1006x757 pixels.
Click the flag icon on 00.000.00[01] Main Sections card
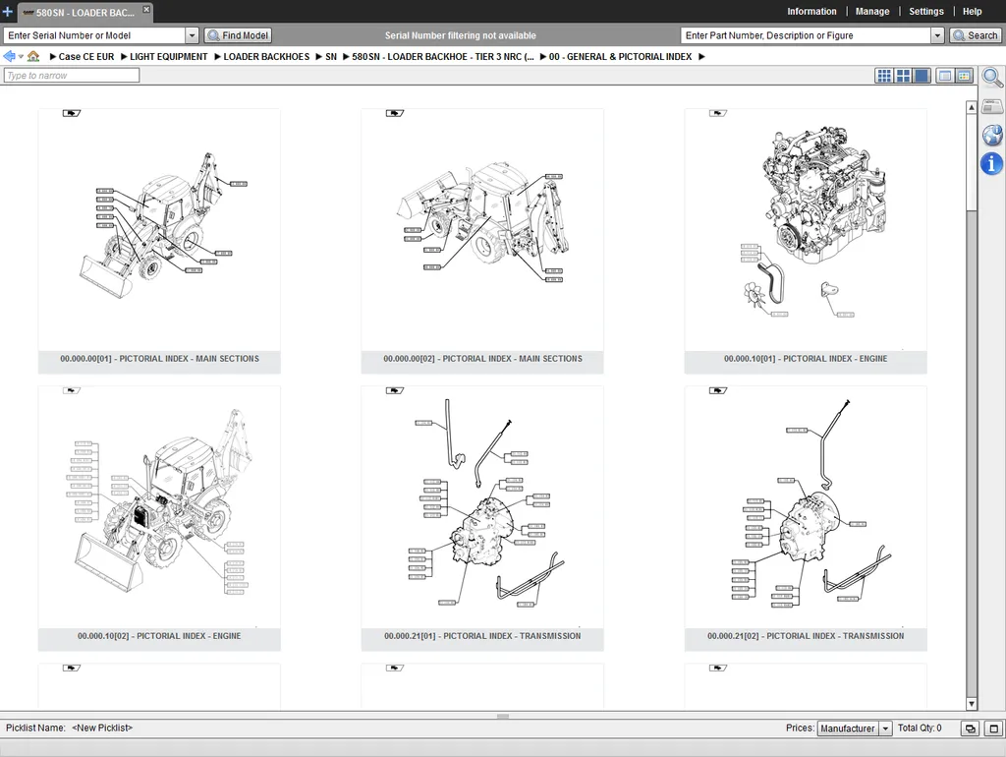pos(71,114)
